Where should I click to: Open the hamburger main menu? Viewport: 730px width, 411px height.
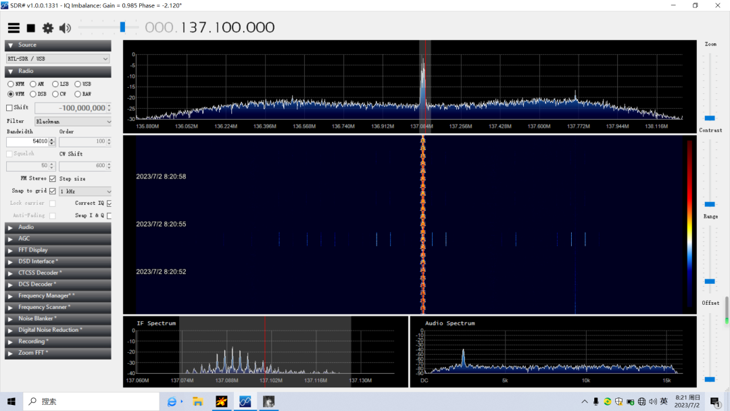click(14, 28)
